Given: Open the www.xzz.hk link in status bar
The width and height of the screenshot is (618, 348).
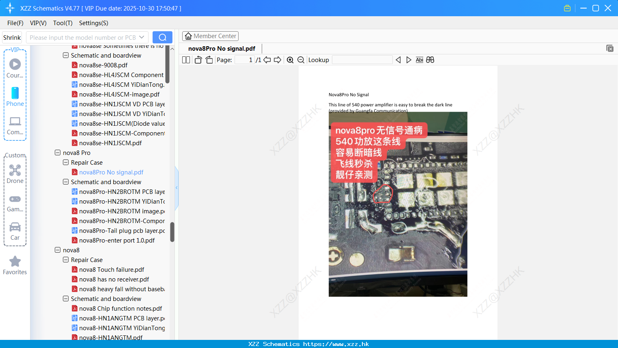Looking at the screenshot, I should 336,344.
